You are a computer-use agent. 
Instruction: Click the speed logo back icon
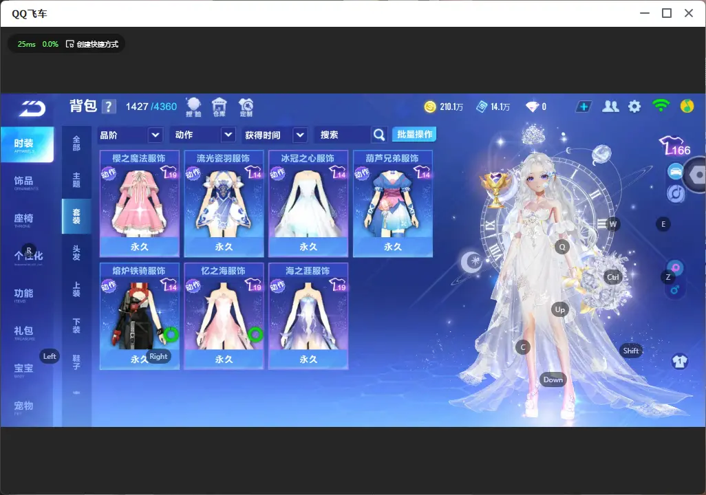coord(32,109)
